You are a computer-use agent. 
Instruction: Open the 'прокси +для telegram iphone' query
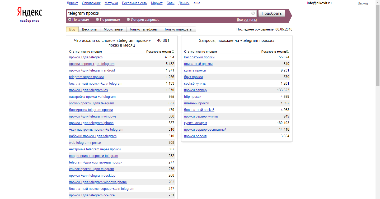91,123
